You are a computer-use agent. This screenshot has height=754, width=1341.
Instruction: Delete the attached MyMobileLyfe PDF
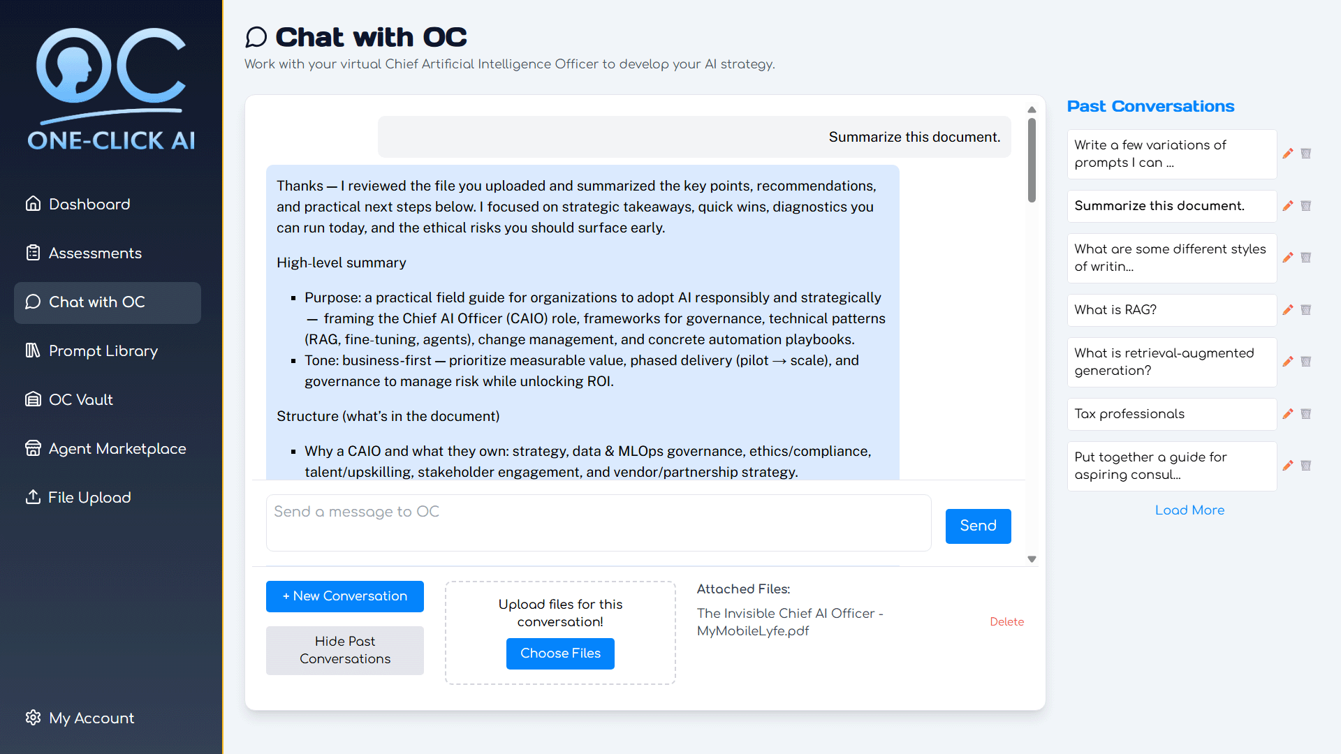1006,622
